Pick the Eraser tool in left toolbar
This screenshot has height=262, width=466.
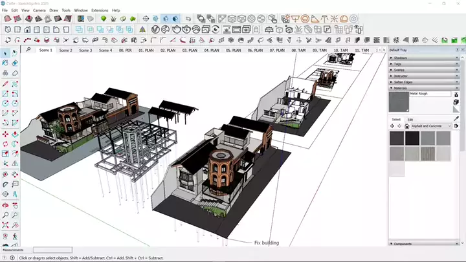pyautogui.click(x=15, y=63)
